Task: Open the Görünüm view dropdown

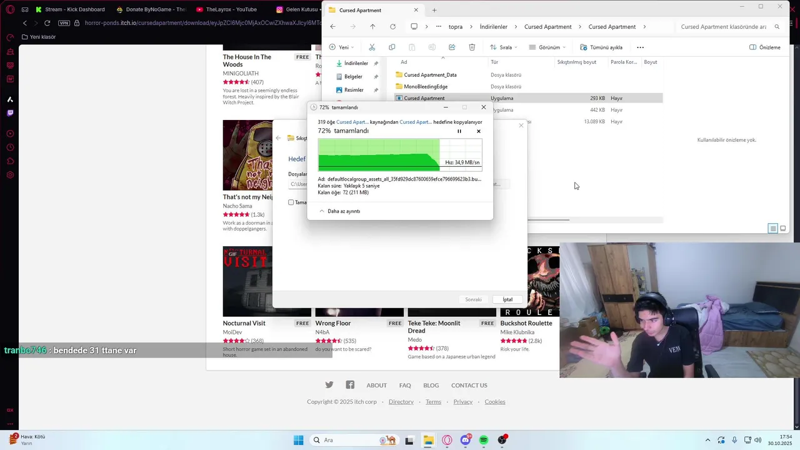Action: (547, 47)
